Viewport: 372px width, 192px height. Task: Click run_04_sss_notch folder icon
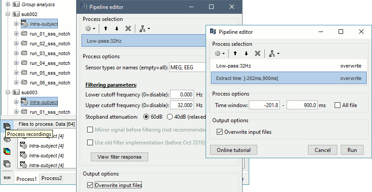pos(24,63)
